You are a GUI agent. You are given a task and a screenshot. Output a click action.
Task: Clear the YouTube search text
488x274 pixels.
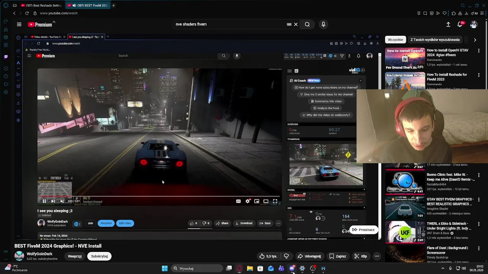[x=296, y=24]
